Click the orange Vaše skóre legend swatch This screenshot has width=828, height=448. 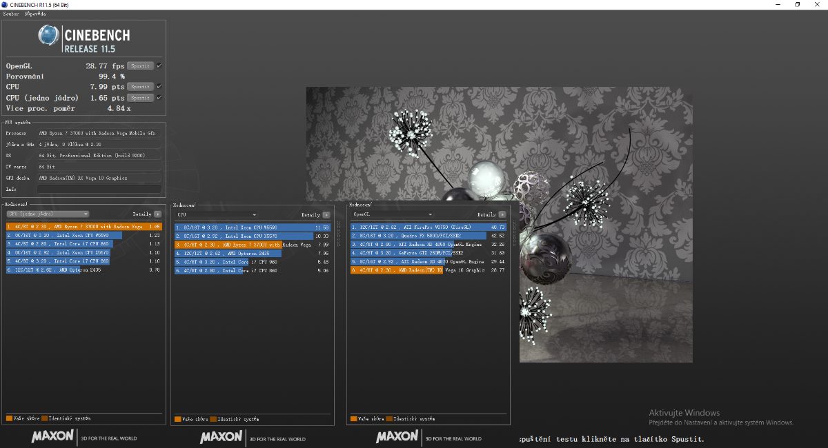(x=9, y=418)
